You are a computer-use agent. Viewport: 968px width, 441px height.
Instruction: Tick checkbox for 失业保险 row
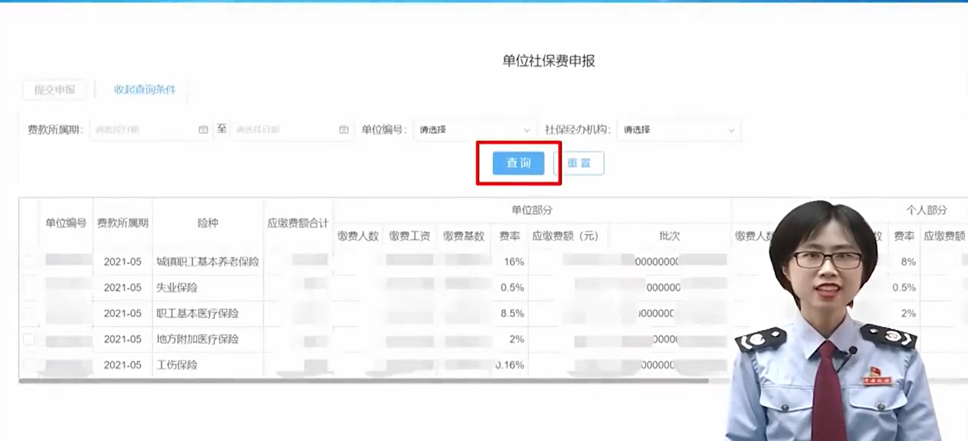[28, 287]
